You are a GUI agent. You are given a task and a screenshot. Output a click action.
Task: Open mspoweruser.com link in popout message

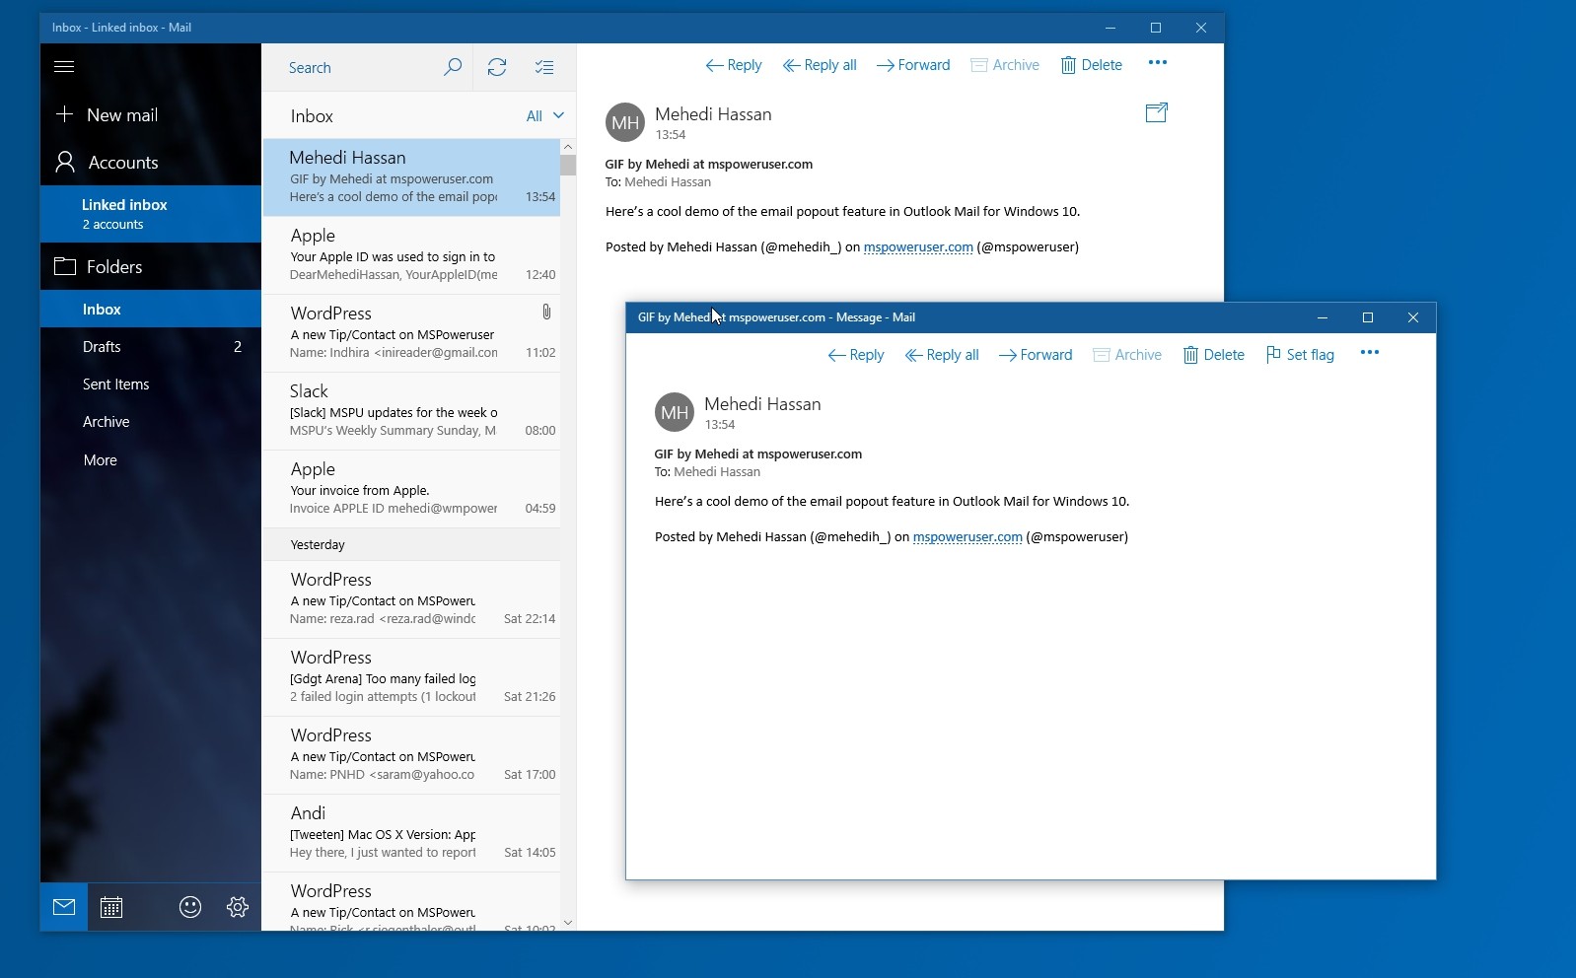pyautogui.click(x=967, y=537)
